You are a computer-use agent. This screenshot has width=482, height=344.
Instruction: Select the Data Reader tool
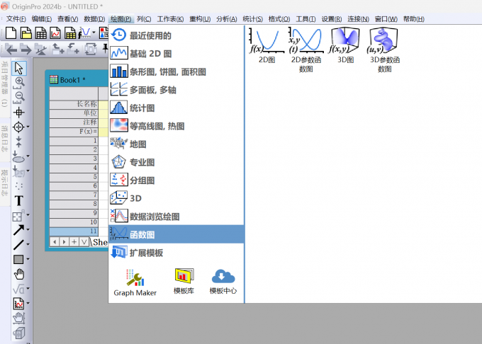pos(18,127)
